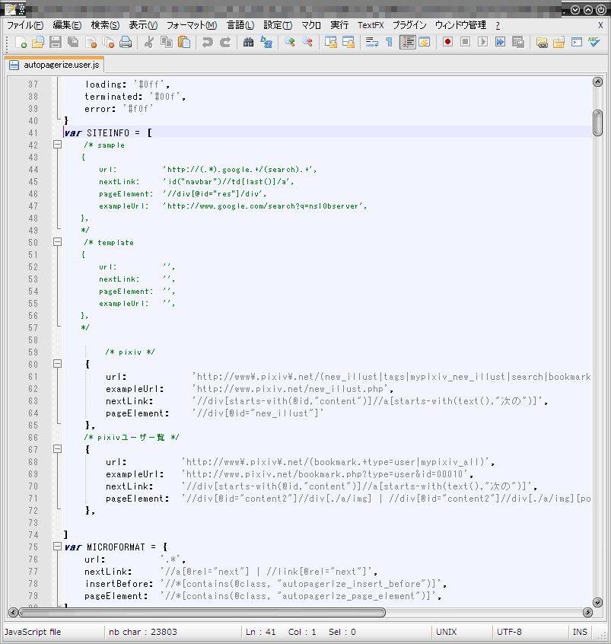611x644 pixels.
Task: Click the spell check ABC icon
Action: tap(594, 43)
